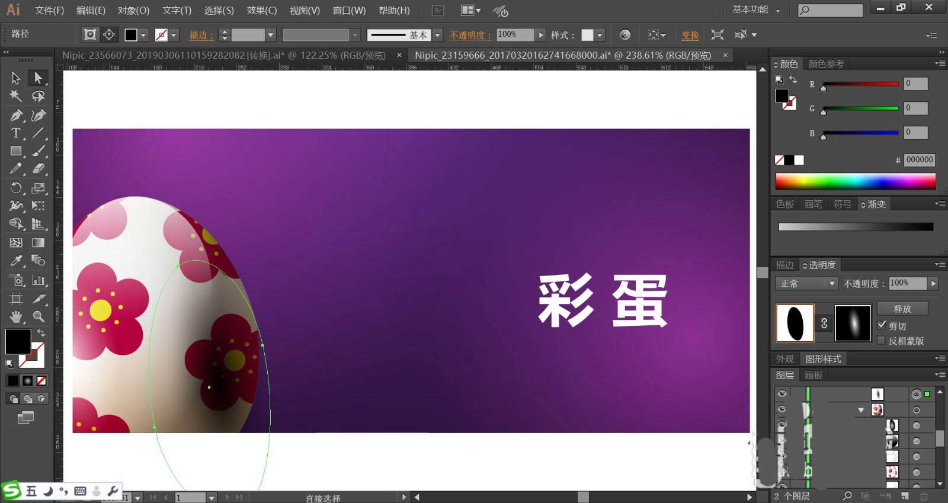Select the Column Graph tool

[x=39, y=280]
